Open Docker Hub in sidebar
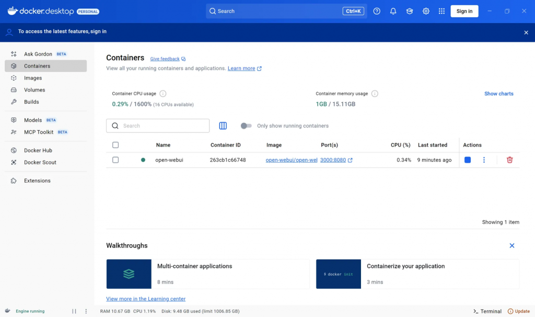The width and height of the screenshot is (535, 317). coord(46,150)
